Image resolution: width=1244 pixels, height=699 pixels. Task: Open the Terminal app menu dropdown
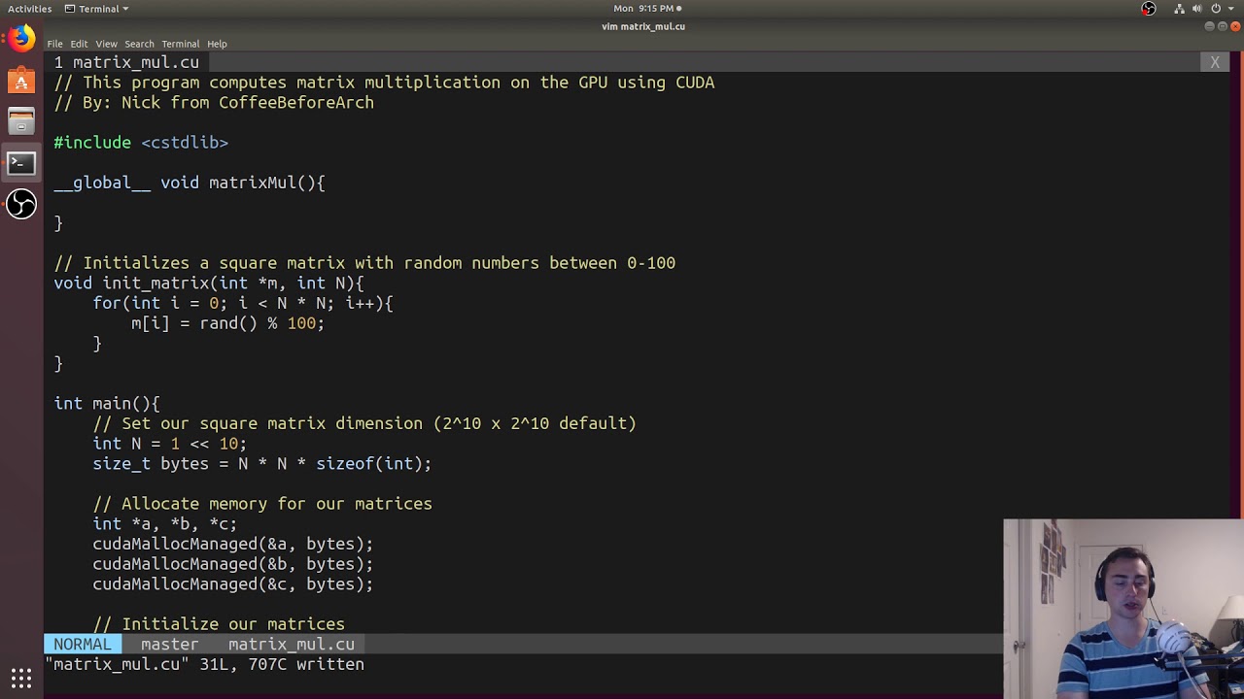pos(96,9)
